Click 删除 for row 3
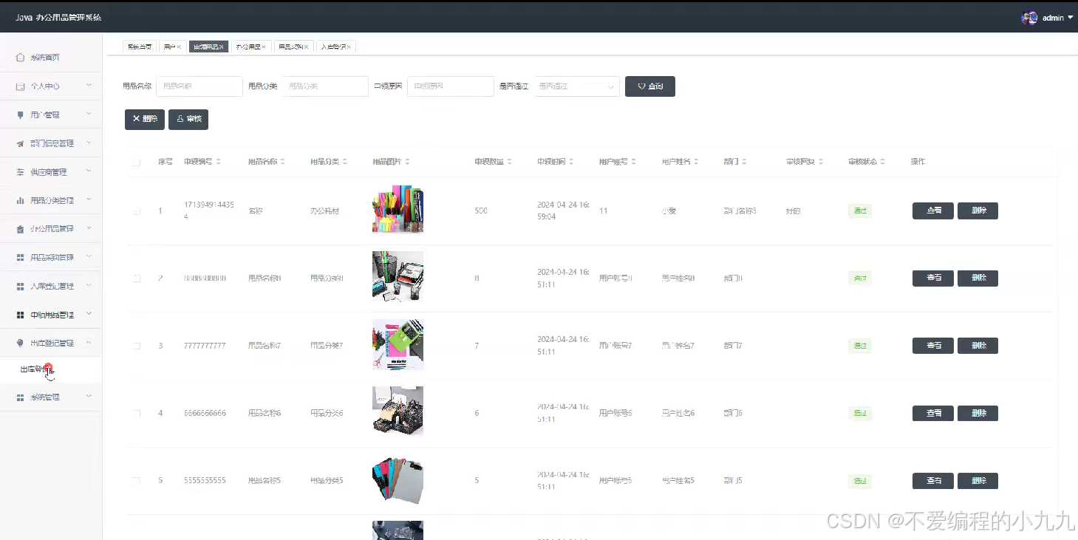Screen dimensions: 1078x540 pos(978,345)
